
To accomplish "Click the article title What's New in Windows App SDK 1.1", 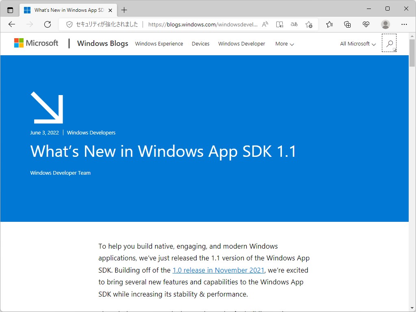I will (163, 152).
